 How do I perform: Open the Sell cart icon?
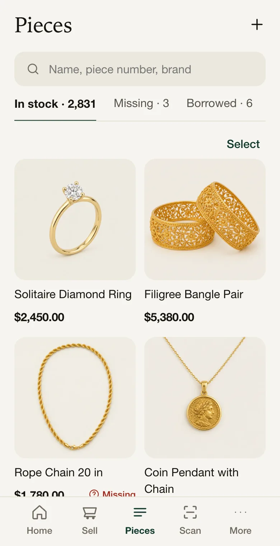[x=90, y=512]
